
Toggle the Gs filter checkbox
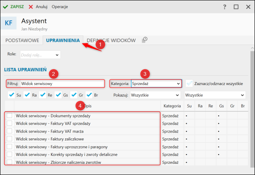pos(59,95)
